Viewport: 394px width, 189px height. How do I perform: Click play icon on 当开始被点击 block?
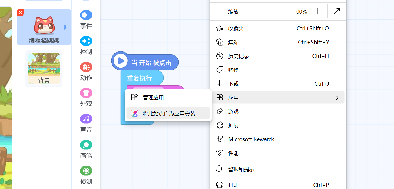pos(121,61)
